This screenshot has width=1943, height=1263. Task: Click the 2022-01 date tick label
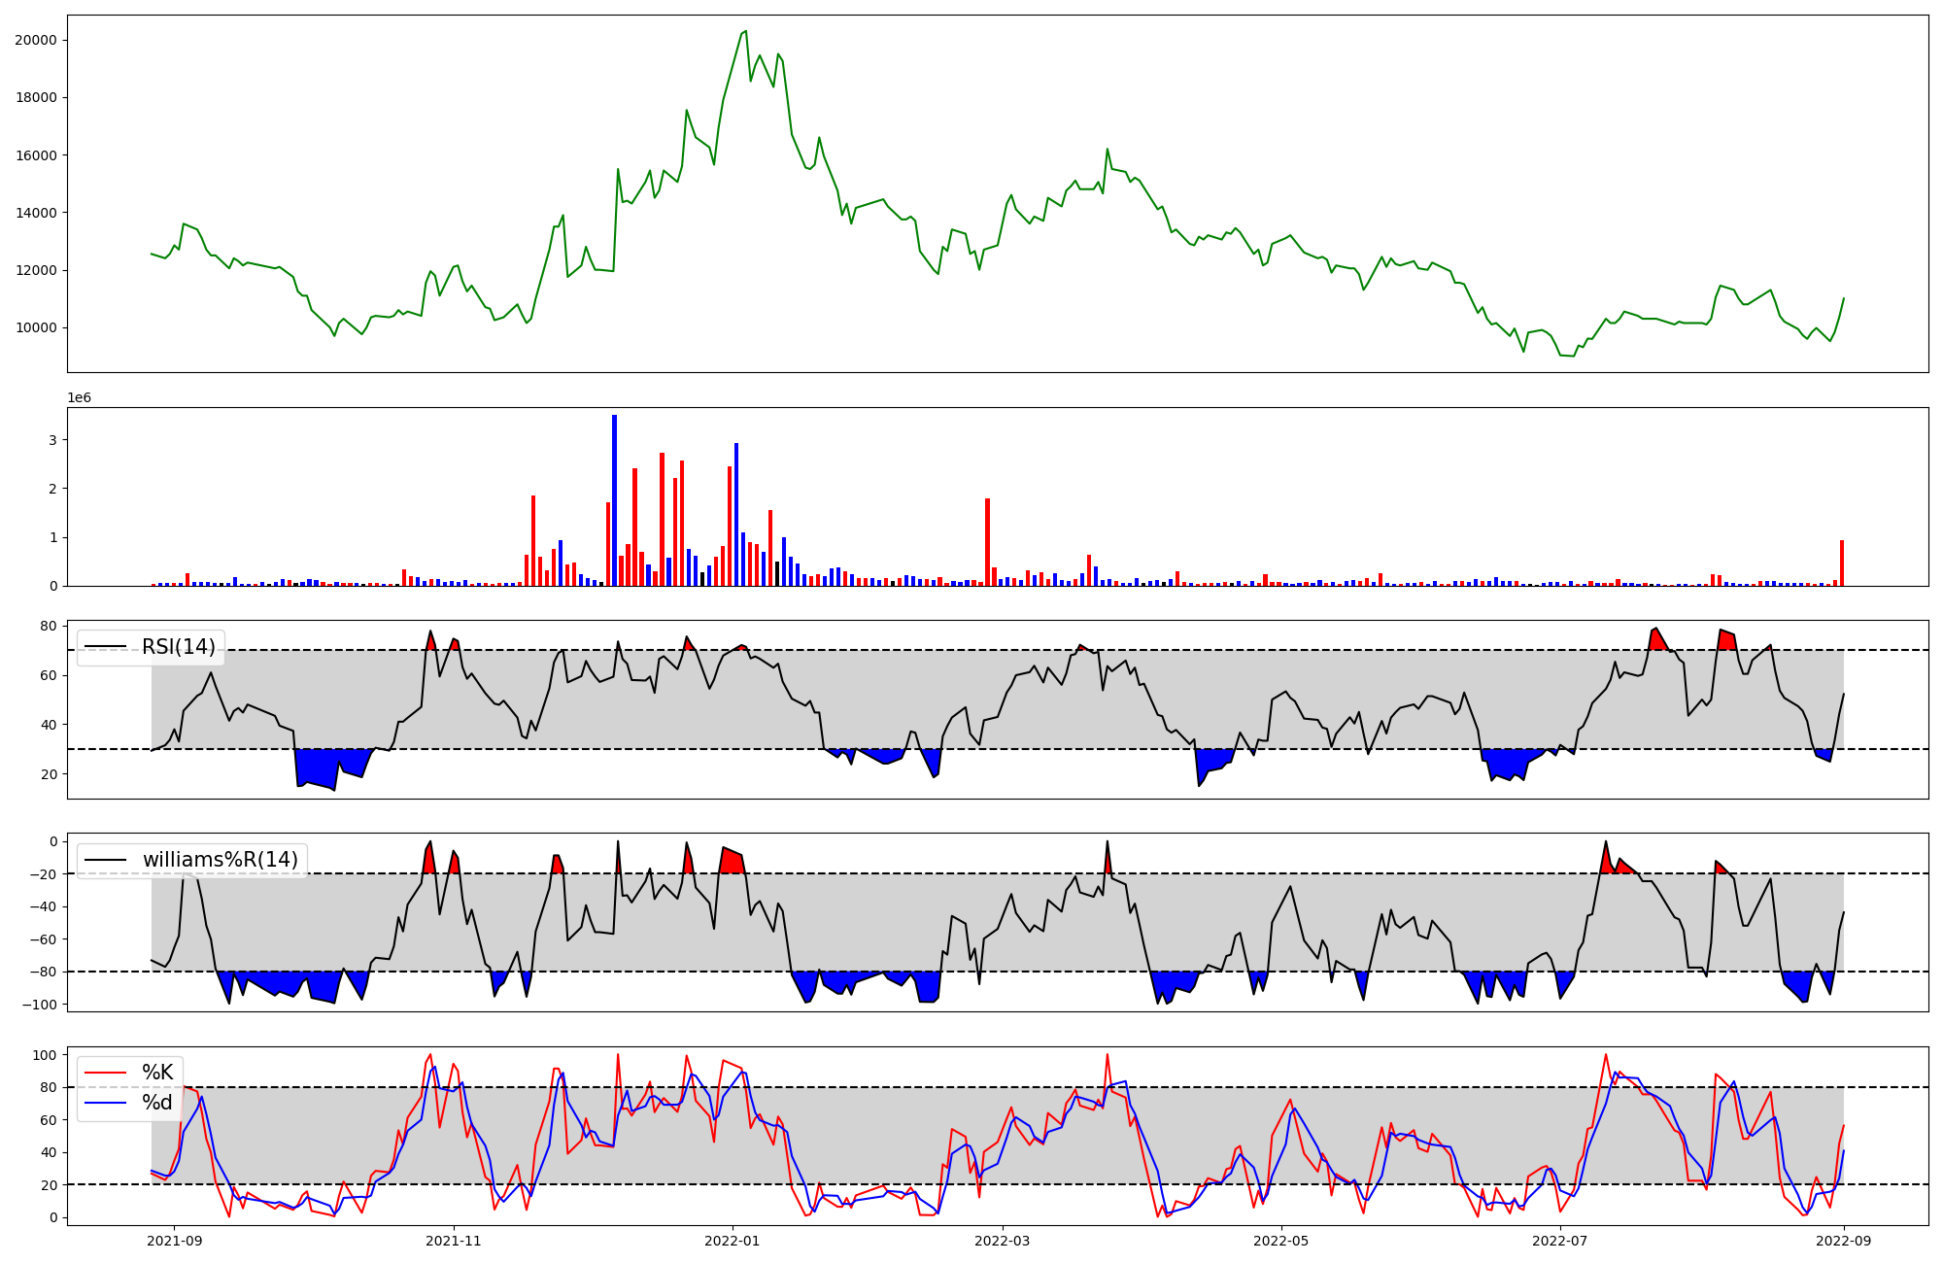point(732,1241)
